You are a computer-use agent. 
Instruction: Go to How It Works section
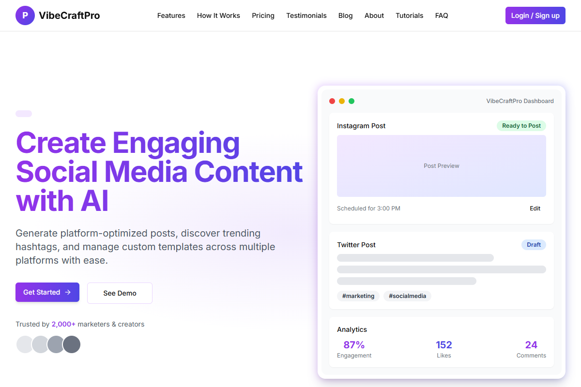218,15
